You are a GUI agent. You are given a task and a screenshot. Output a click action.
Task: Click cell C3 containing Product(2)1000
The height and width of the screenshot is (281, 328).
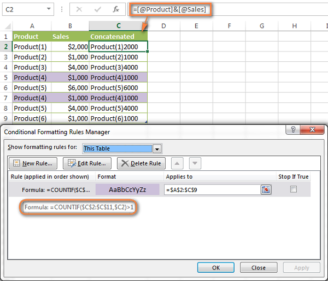coord(119,57)
